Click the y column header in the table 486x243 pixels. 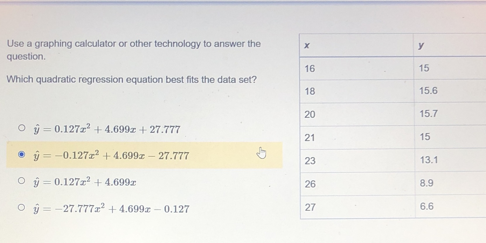[421, 45]
